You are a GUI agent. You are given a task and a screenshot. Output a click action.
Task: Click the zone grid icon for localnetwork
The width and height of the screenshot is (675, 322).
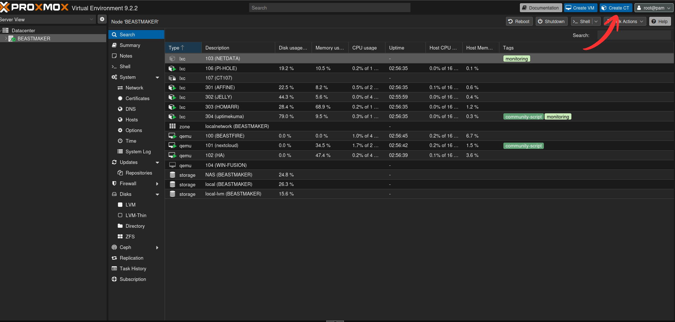[172, 126]
